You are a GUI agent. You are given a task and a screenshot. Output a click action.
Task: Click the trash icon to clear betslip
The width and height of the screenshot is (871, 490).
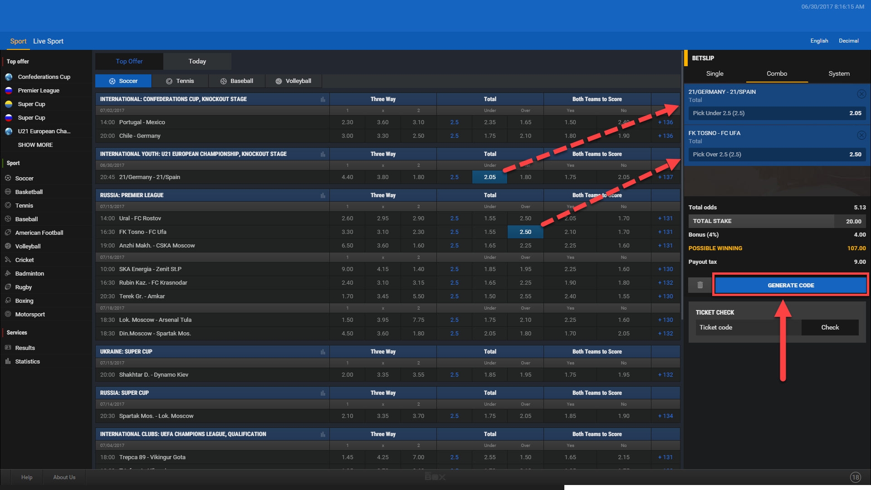pyautogui.click(x=700, y=285)
